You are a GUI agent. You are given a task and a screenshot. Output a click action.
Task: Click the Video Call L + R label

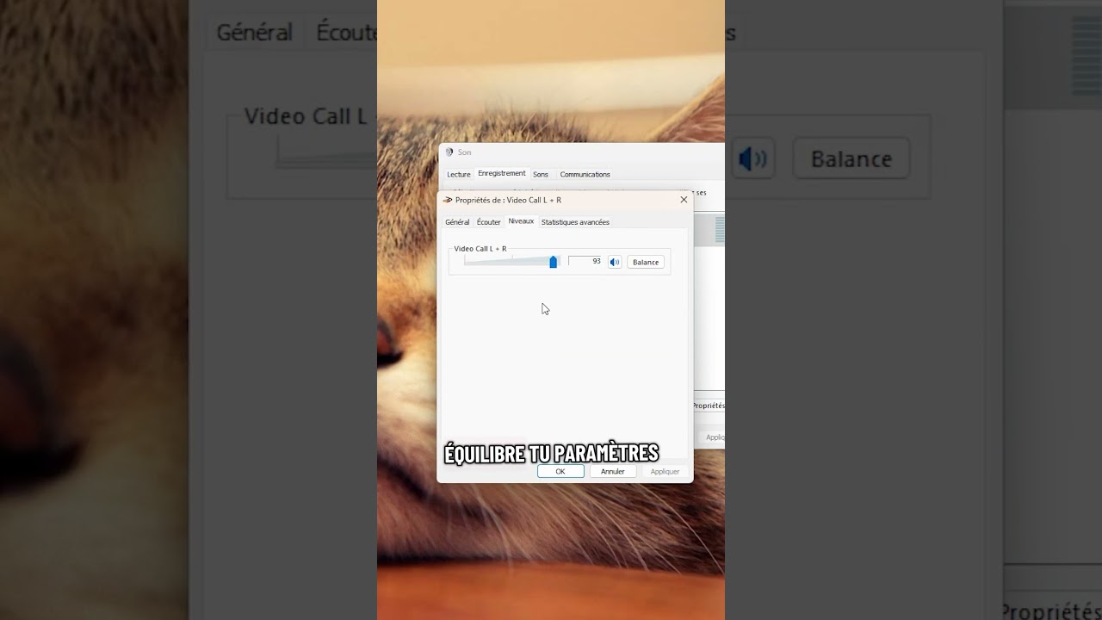[480, 249]
